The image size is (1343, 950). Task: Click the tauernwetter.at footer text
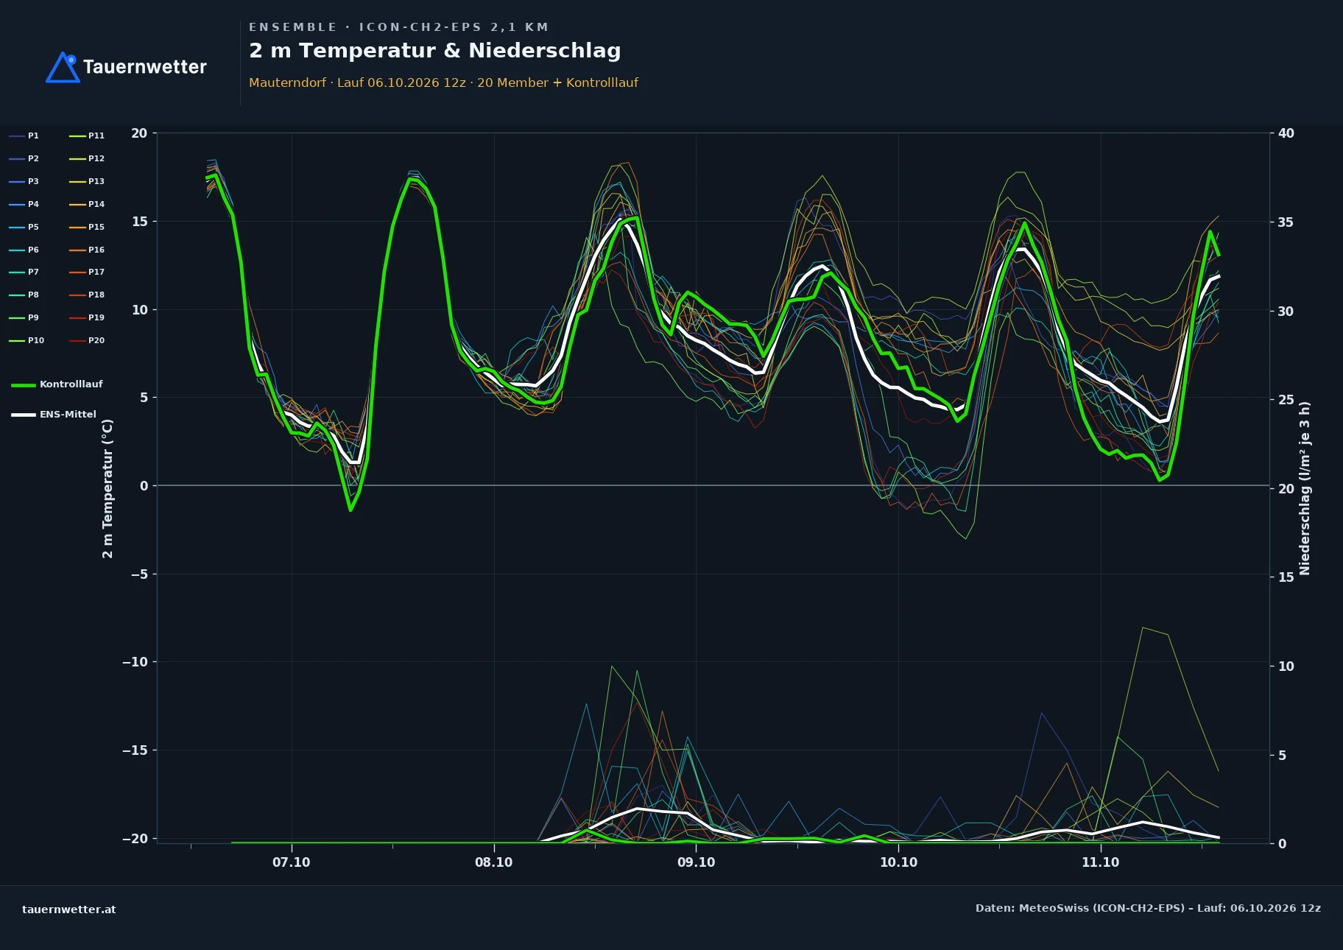69,909
